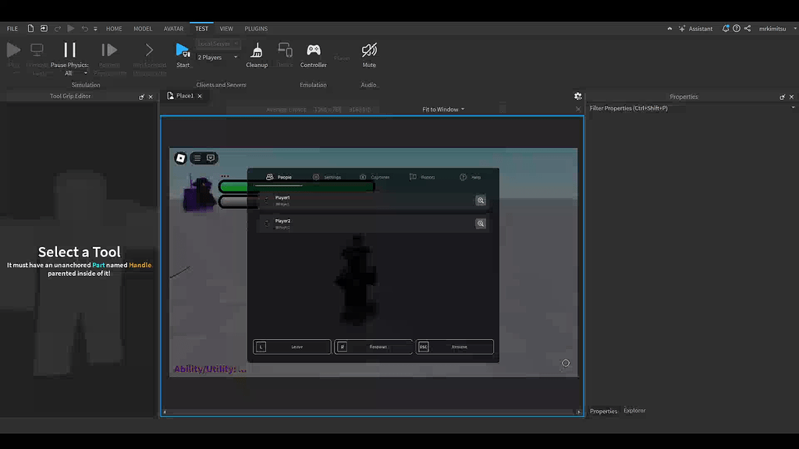The image size is (799, 449).
Task: Inspect Player2 with the magnifier icon
Action: (x=481, y=224)
